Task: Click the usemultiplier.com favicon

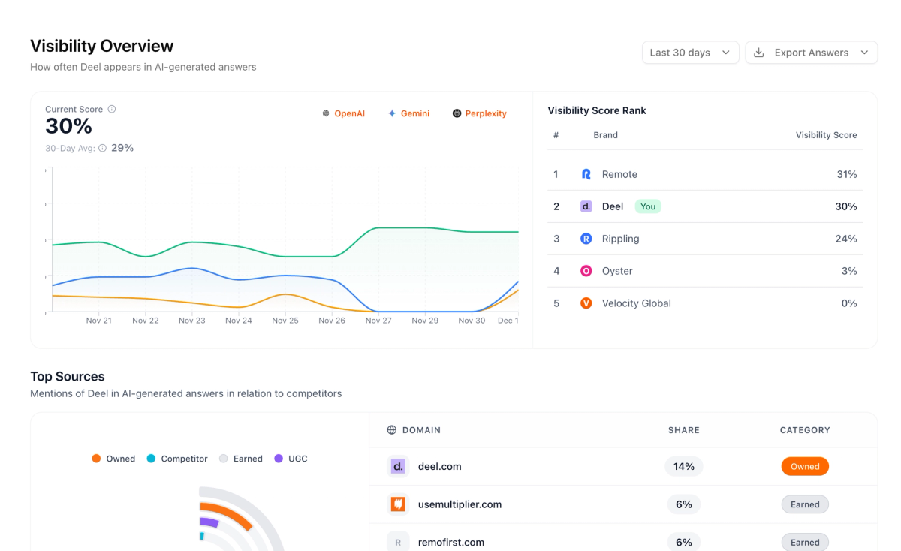Action: [398, 504]
